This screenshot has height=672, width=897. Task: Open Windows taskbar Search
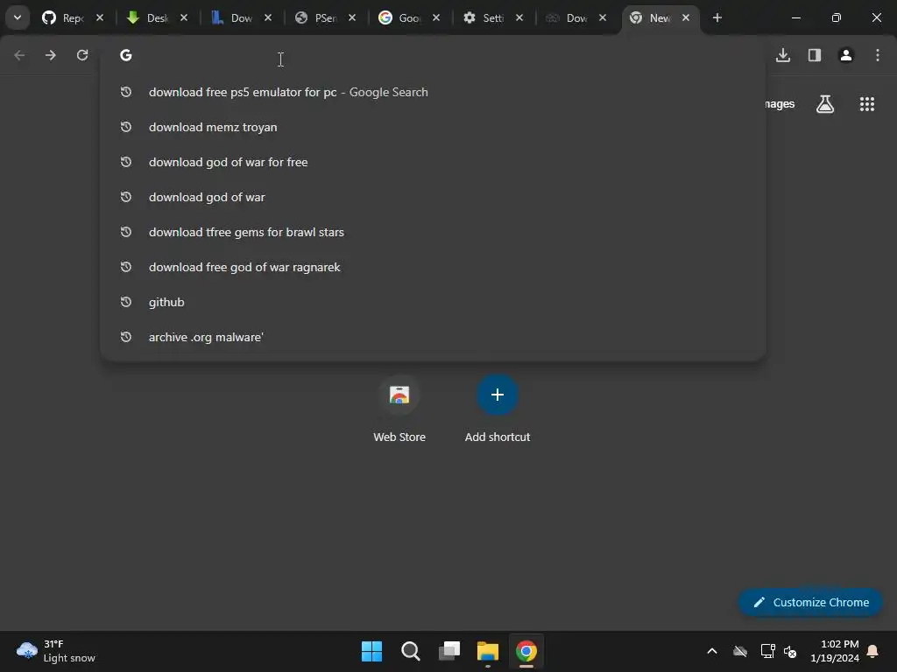tap(411, 651)
